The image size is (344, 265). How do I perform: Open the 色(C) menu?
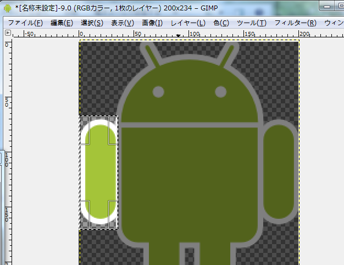(x=221, y=23)
